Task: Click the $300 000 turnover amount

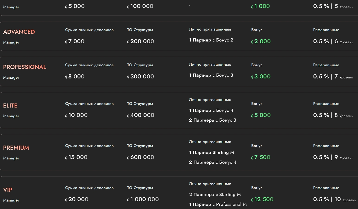Action: pos(141,77)
